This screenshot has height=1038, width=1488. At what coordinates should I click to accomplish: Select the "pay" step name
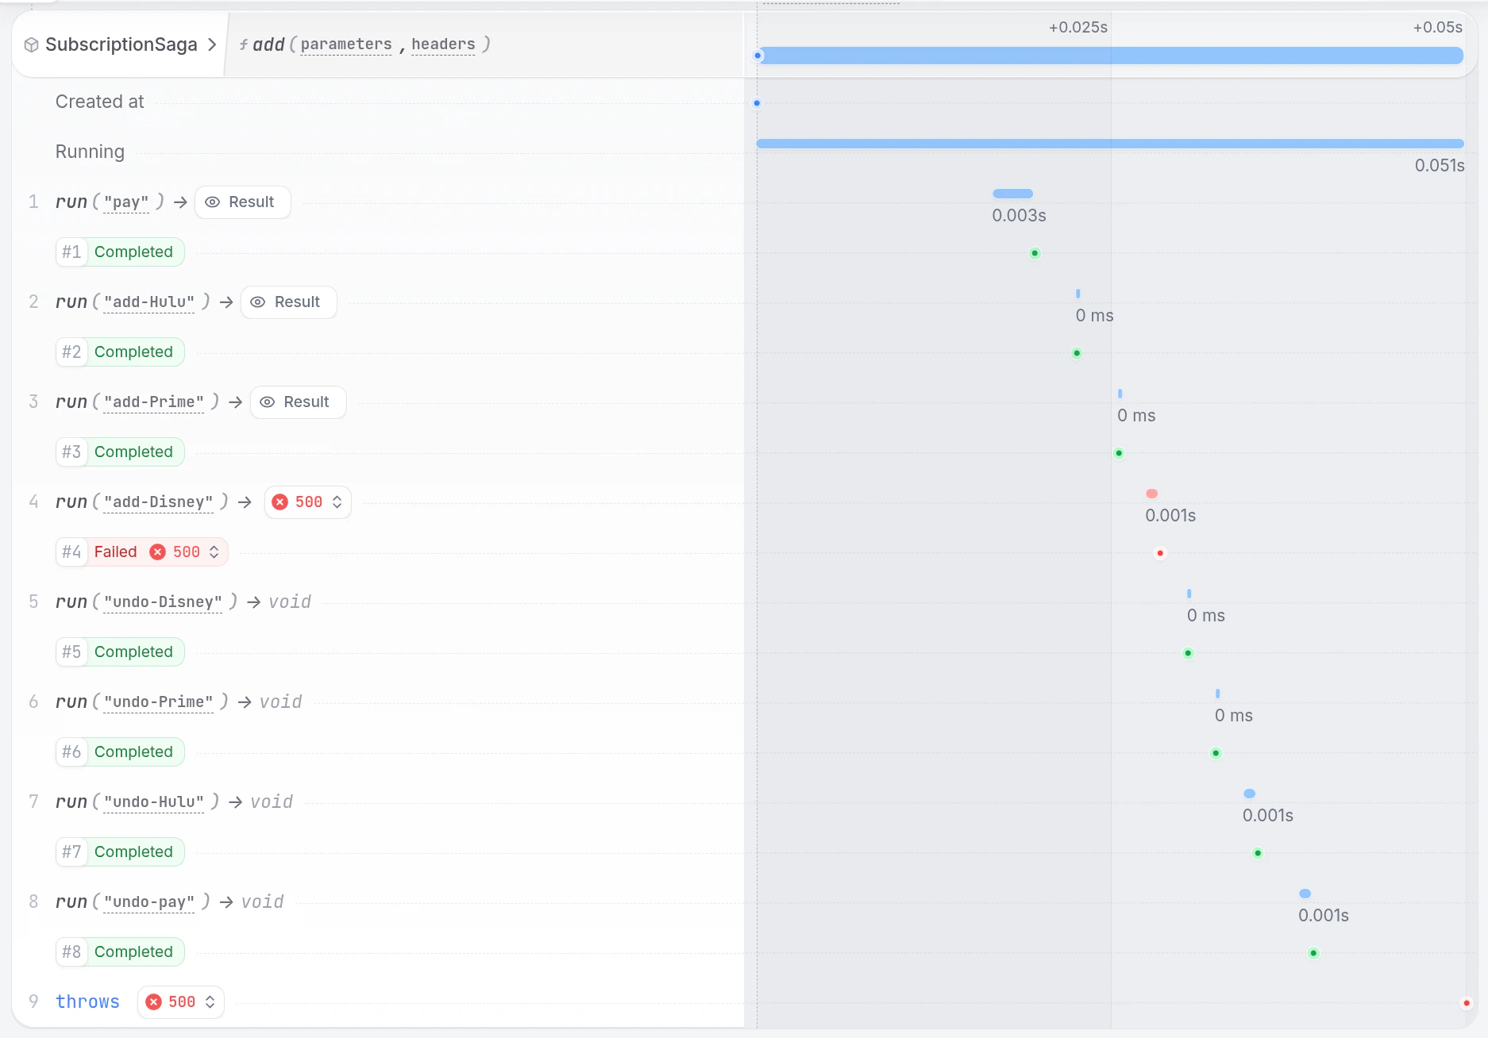(x=126, y=202)
